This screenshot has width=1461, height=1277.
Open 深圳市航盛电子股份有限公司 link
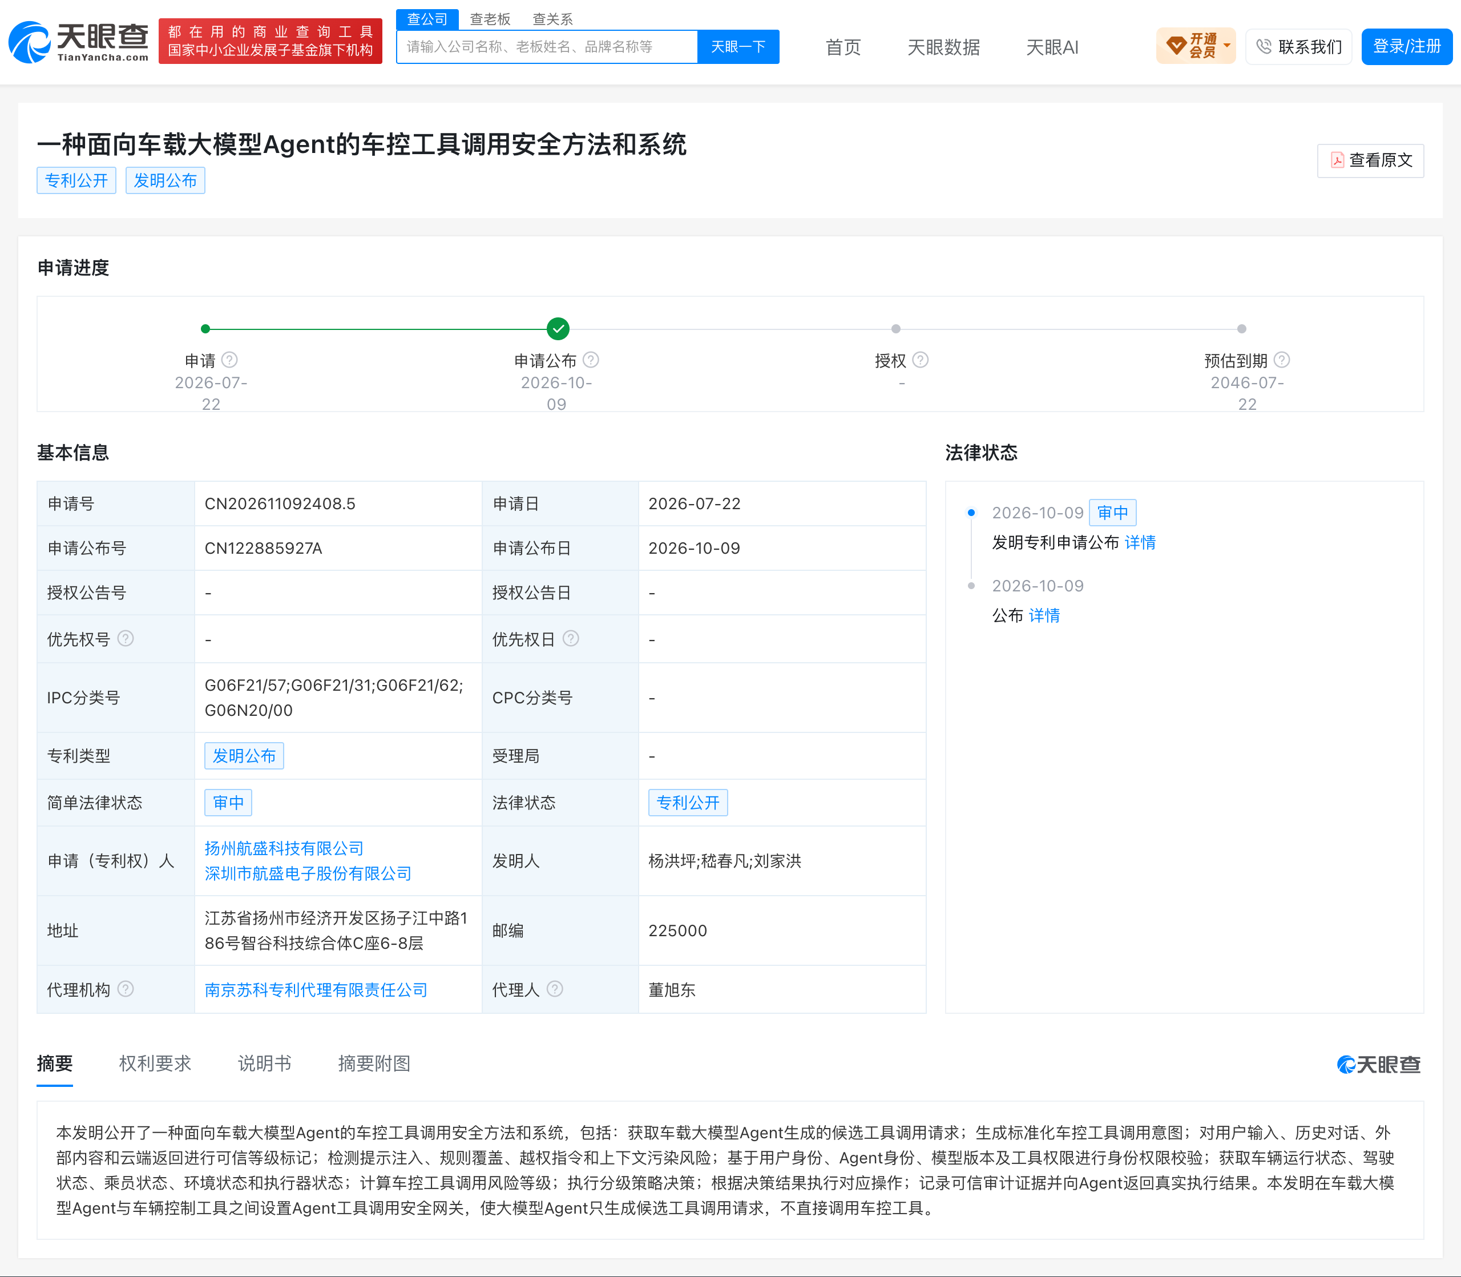(x=308, y=873)
